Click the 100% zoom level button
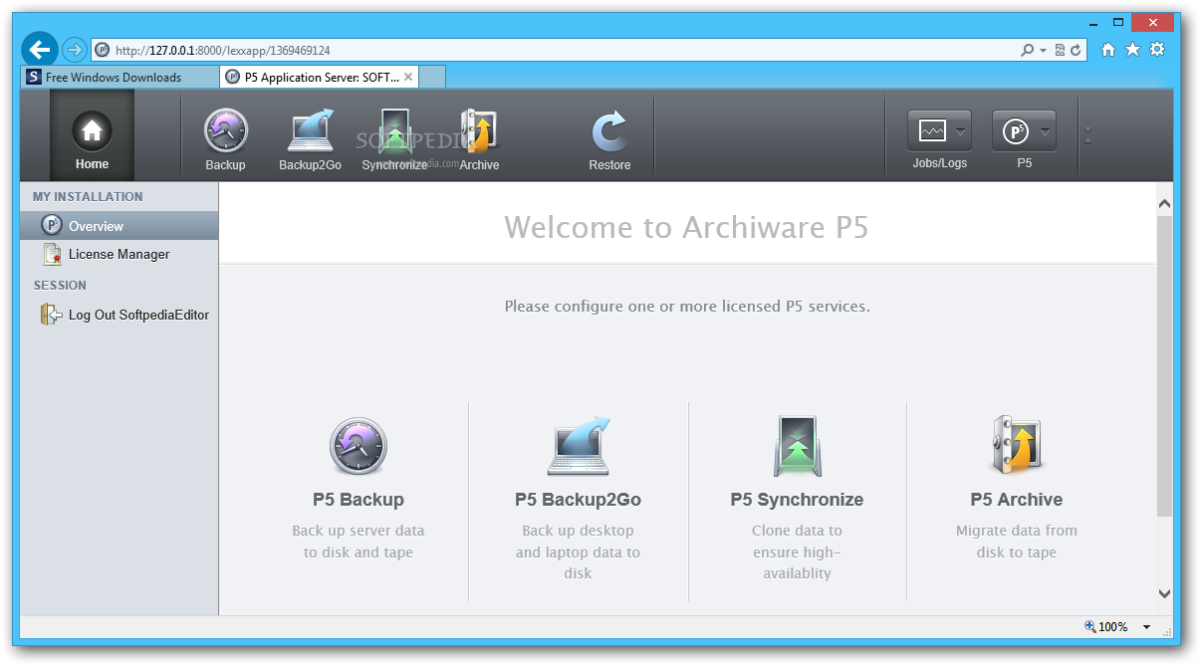Viewport: 1201px width, 666px height. click(x=1106, y=626)
